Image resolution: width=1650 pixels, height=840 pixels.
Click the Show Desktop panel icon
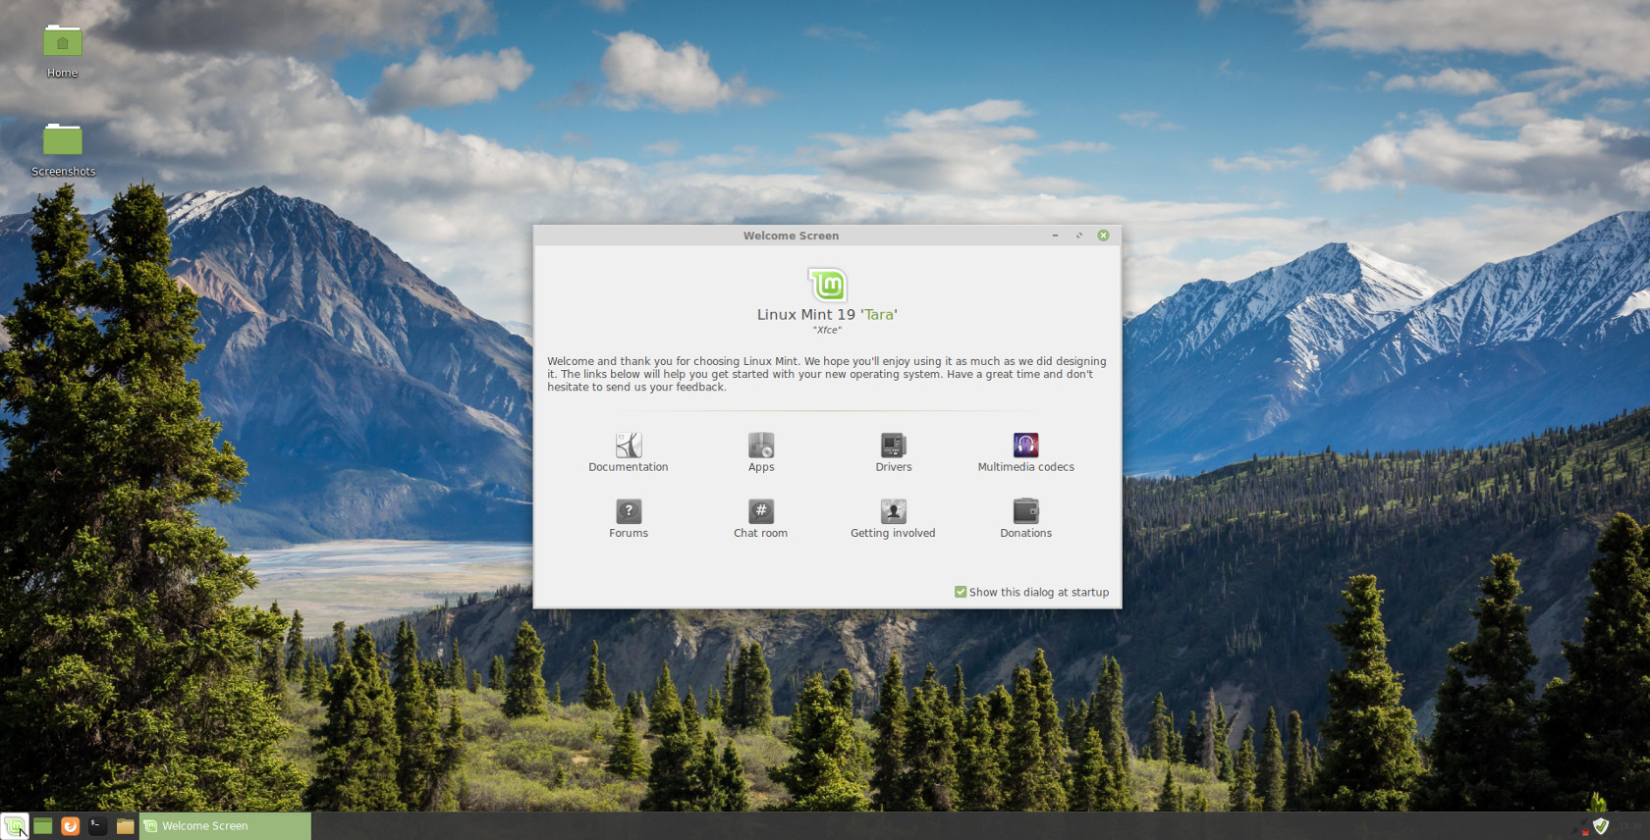point(43,826)
